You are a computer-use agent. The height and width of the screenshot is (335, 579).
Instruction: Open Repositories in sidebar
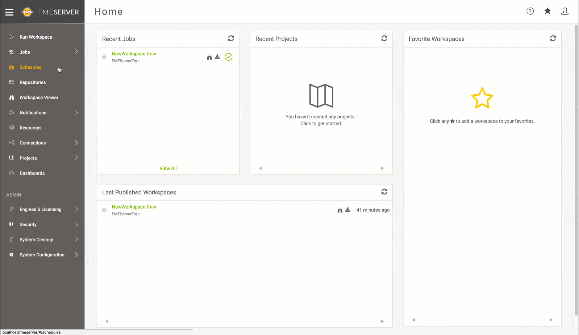pos(33,82)
